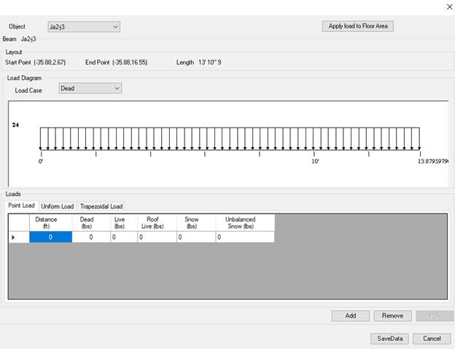This screenshot has width=455, height=349.
Task: Click the Add button
Action: 351,315
